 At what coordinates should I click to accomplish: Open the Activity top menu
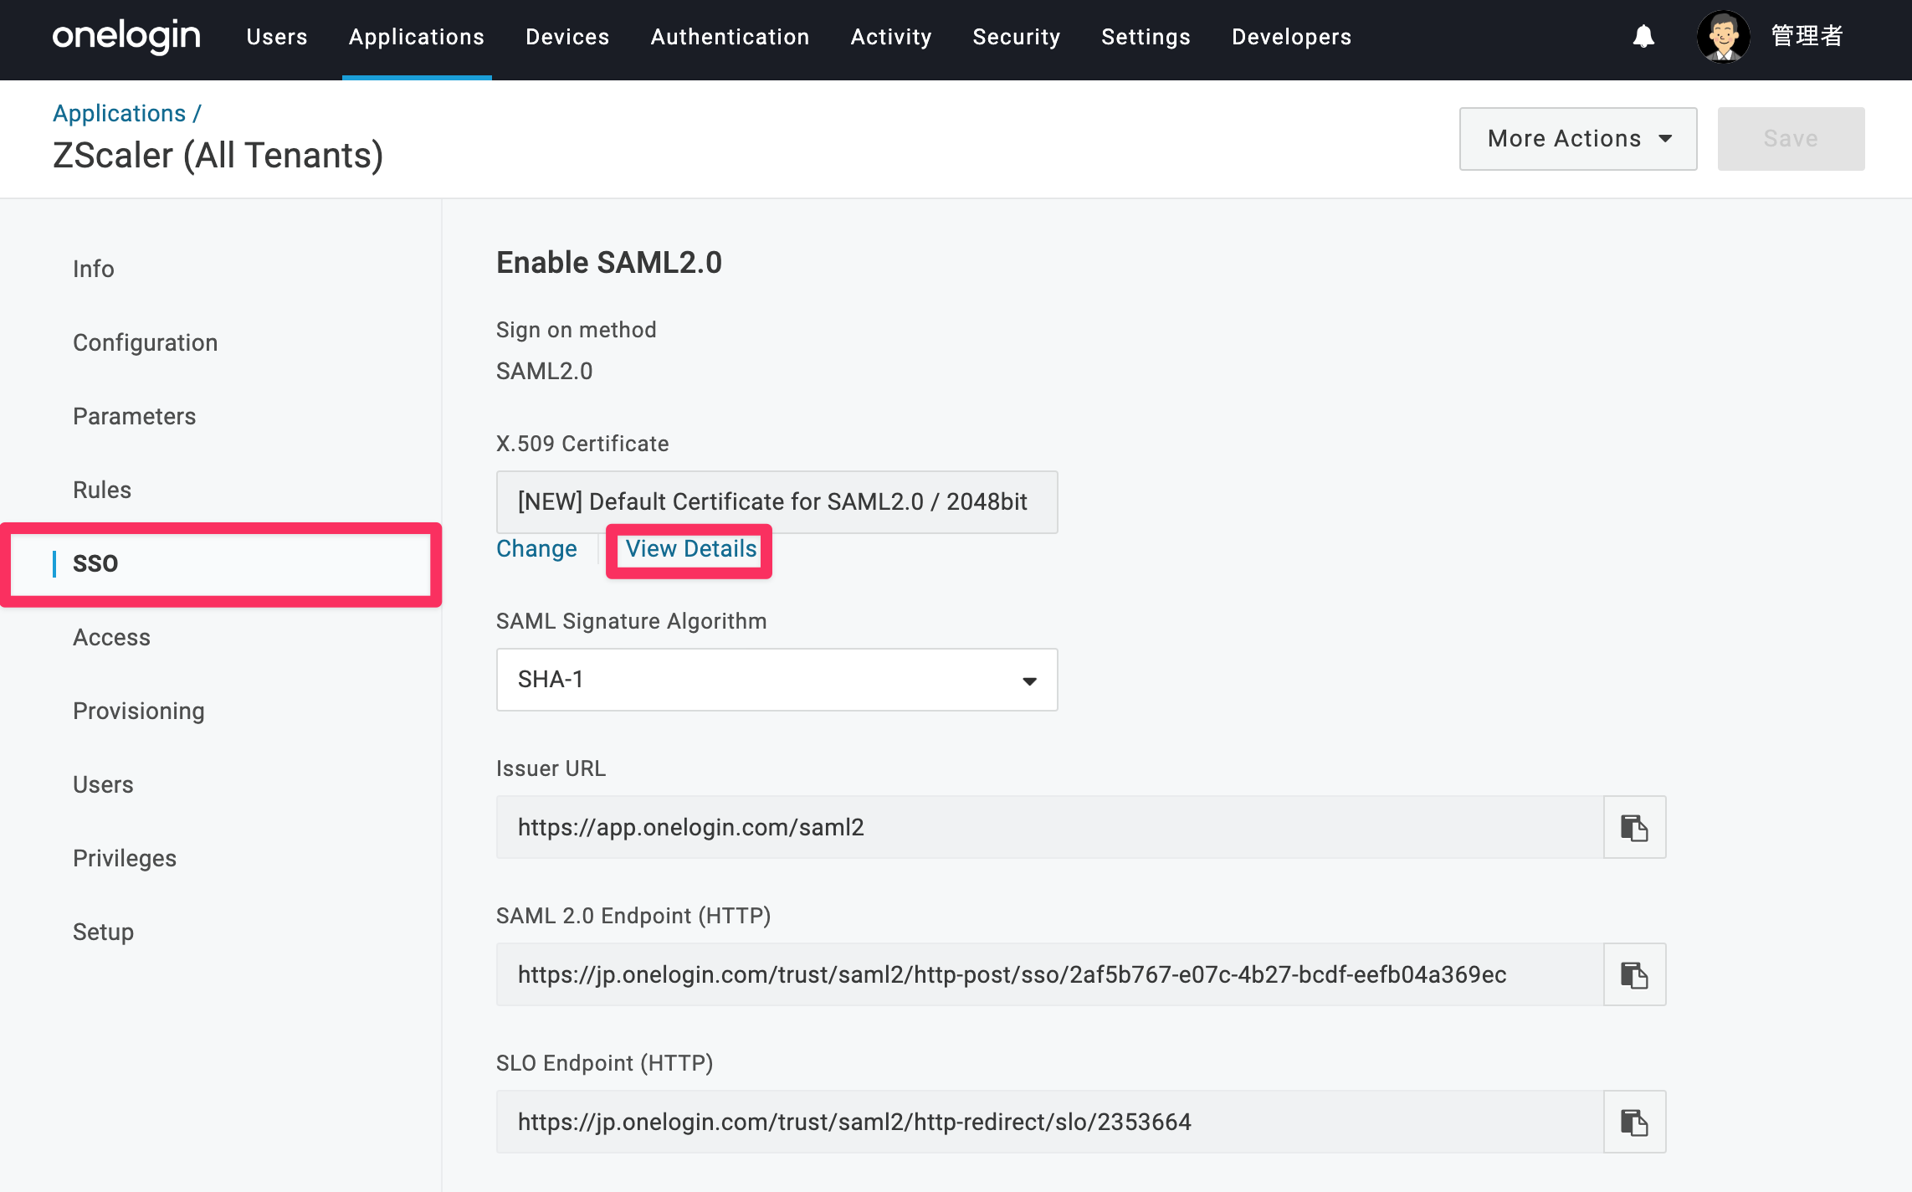(x=891, y=37)
